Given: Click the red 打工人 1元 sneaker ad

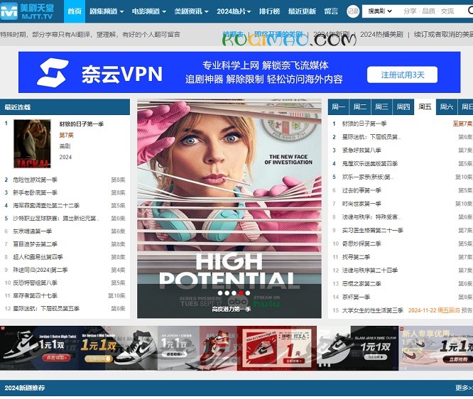Looking at the screenshot, I should point(276,348).
